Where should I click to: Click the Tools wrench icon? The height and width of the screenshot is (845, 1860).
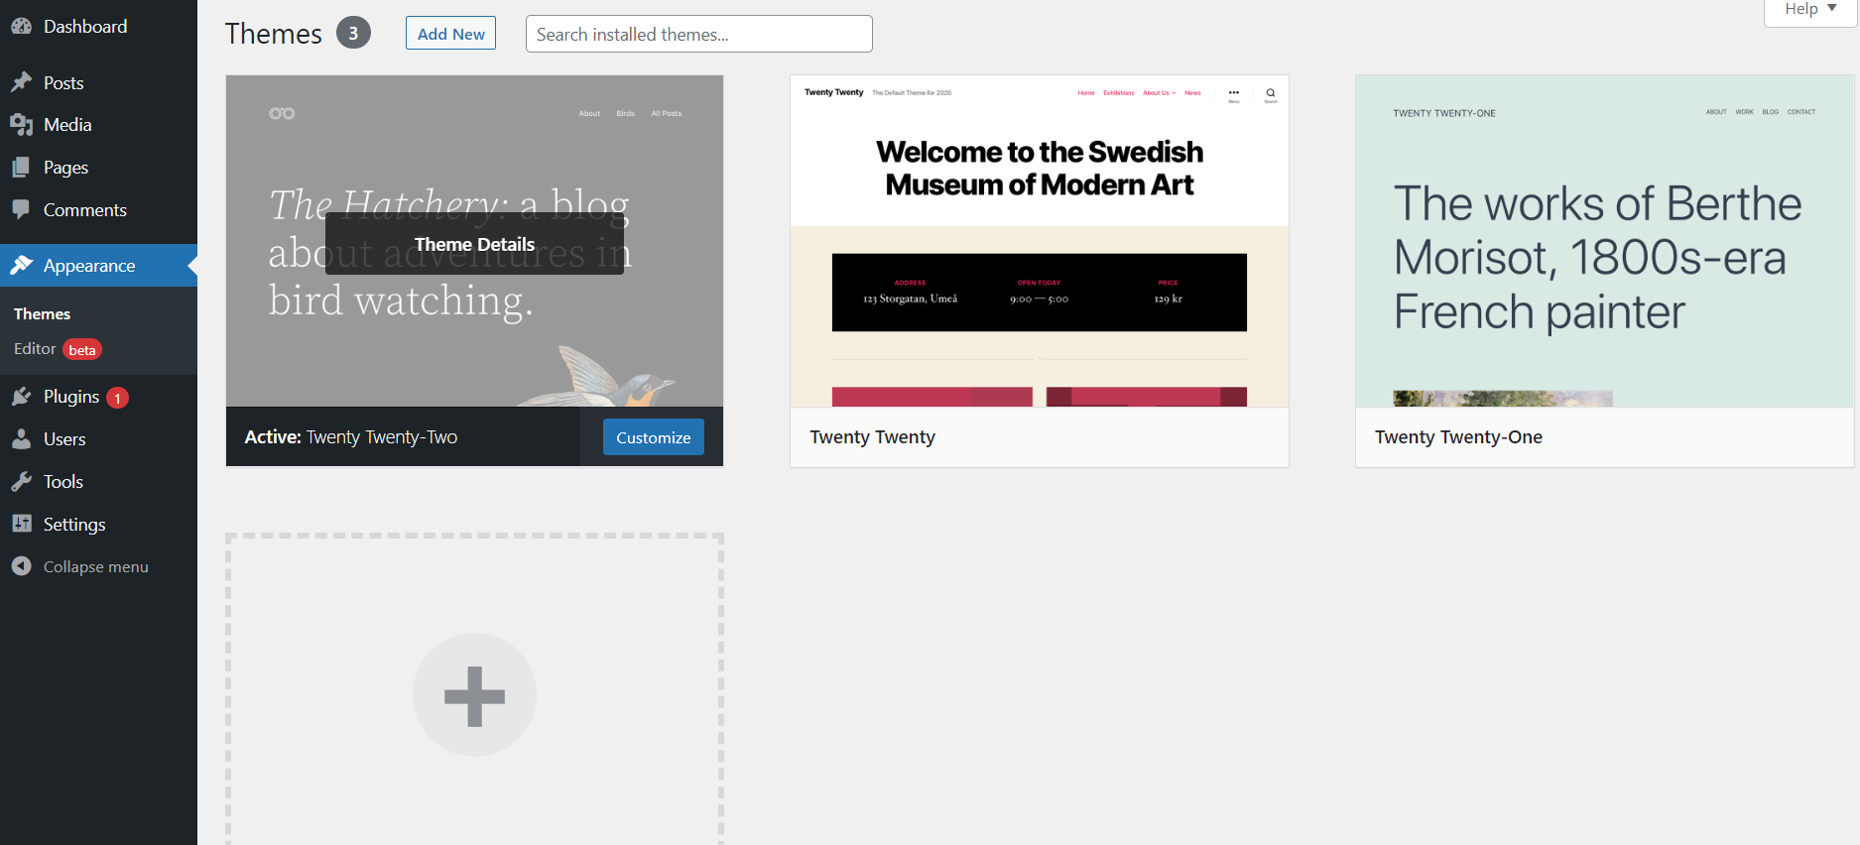22,482
